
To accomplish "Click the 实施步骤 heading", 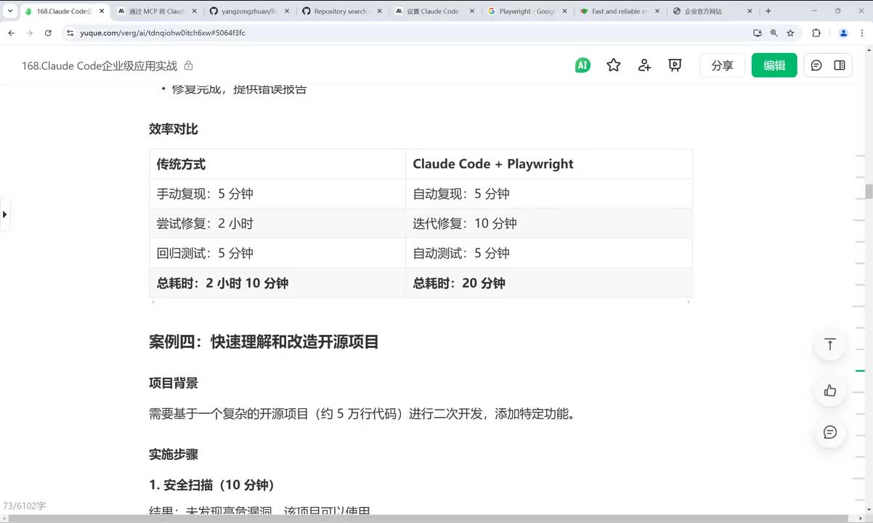I will pyautogui.click(x=174, y=455).
